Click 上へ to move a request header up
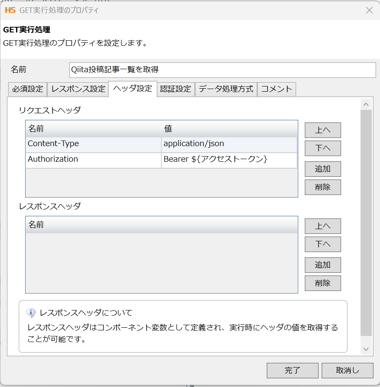380x387 pixels. pyautogui.click(x=323, y=130)
